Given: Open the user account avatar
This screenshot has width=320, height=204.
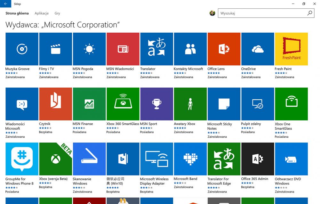Looking at the screenshot, I should (212, 13).
